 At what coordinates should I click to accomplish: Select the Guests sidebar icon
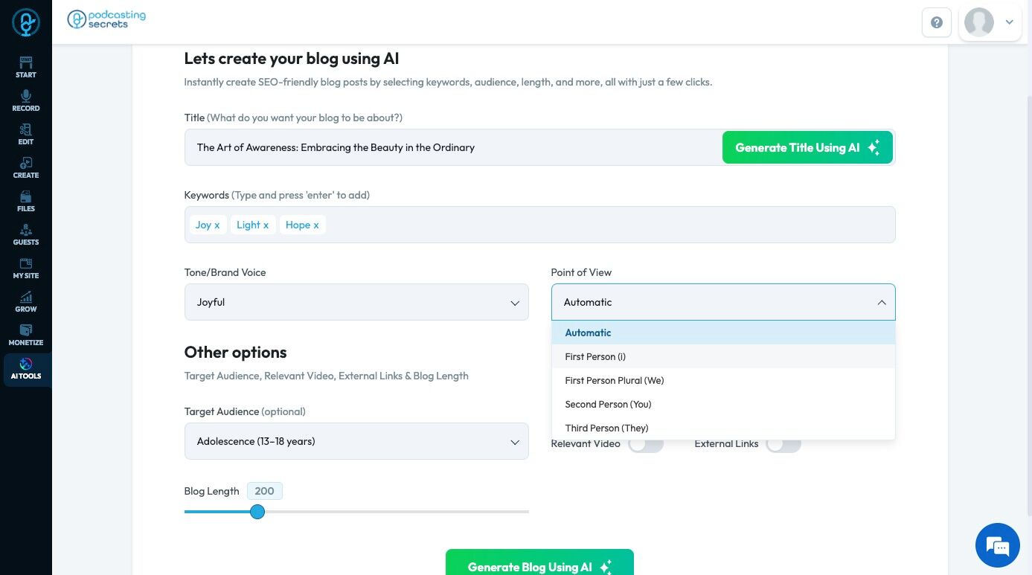click(x=25, y=234)
